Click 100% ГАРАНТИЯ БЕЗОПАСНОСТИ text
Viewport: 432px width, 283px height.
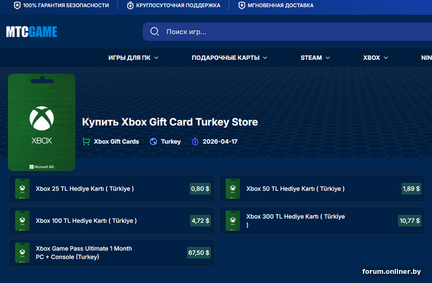click(x=66, y=5)
